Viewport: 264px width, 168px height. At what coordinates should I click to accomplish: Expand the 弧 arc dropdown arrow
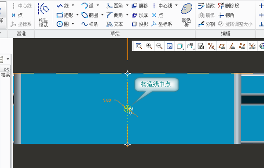tap(98, 5)
